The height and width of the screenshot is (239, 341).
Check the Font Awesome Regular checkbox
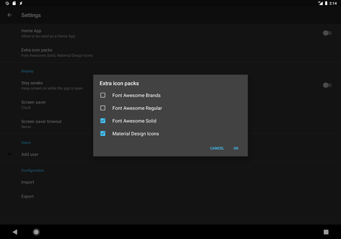[x=103, y=108]
